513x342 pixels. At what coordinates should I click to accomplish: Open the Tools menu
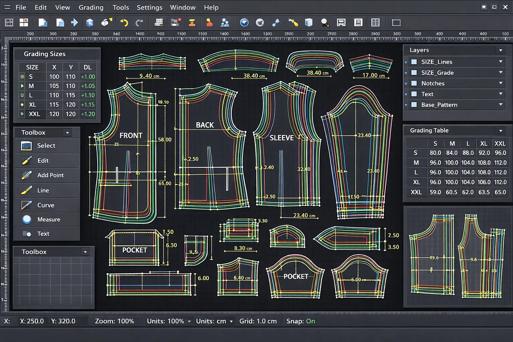pyautogui.click(x=121, y=7)
